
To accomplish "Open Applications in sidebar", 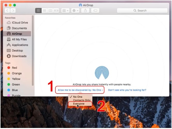I will pyautogui.click(x=17, y=45).
